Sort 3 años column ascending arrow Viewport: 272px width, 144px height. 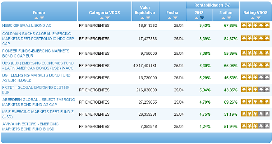pos(223,18)
